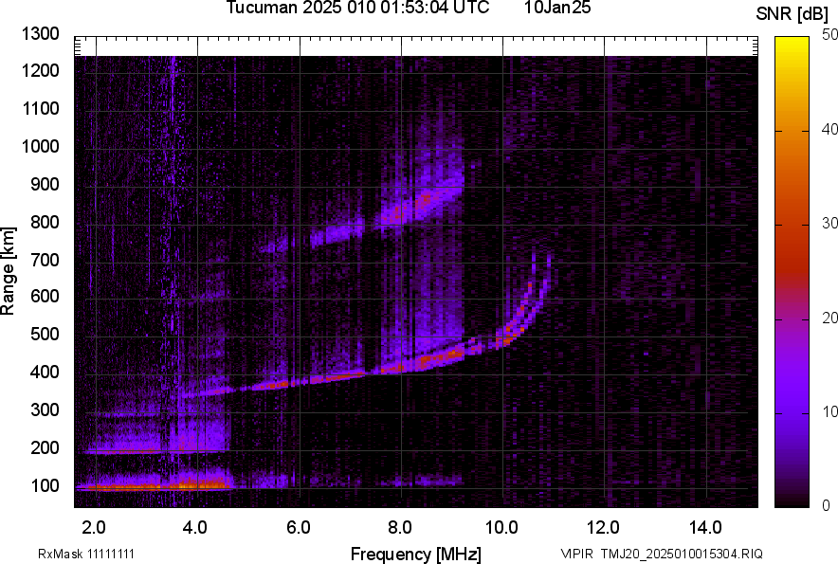The image size is (838, 564).
Task: Click the 50 tick label on colorbar
Action: [x=830, y=34]
